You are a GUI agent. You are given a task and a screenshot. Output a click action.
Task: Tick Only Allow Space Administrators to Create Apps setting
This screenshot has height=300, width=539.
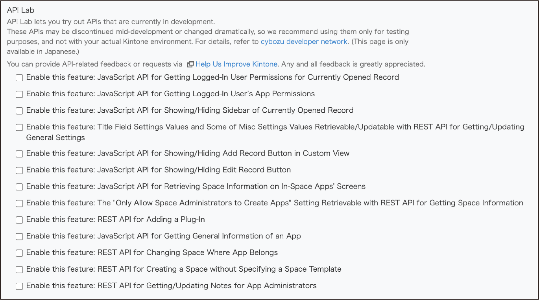(x=19, y=203)
